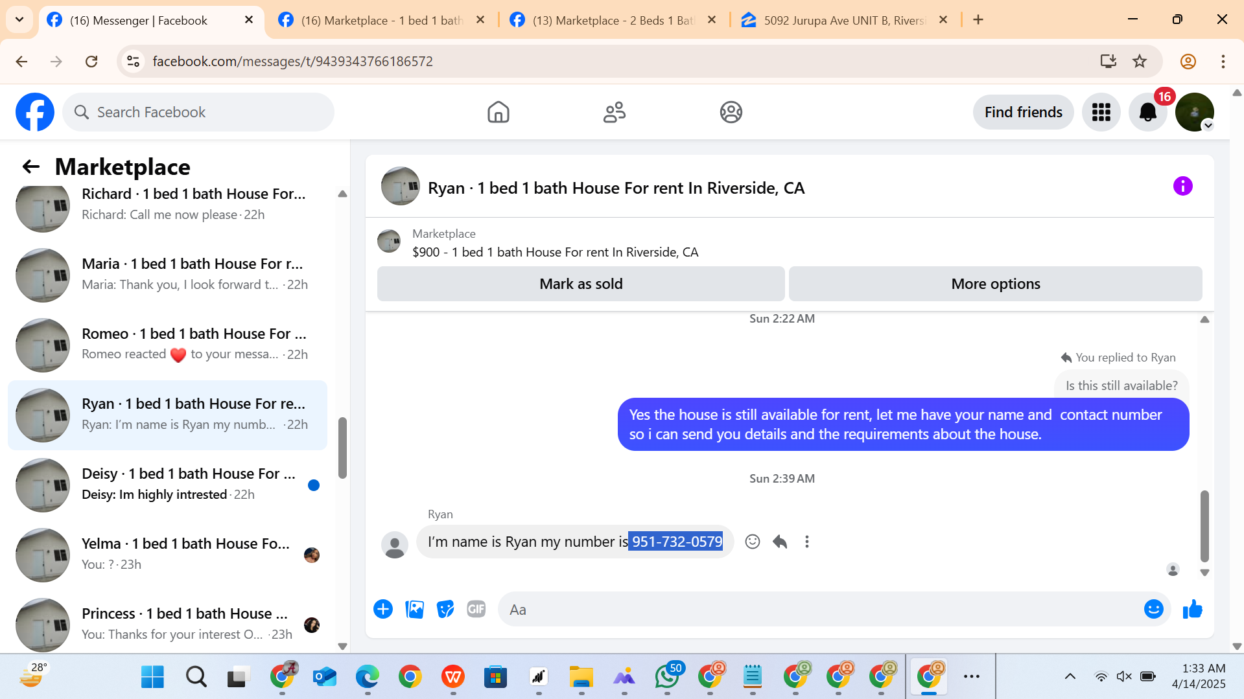Open the Facebook menu grid icon
Image resolution: width=1244 pixels, height=699 pixels.
coord(1101,112)
